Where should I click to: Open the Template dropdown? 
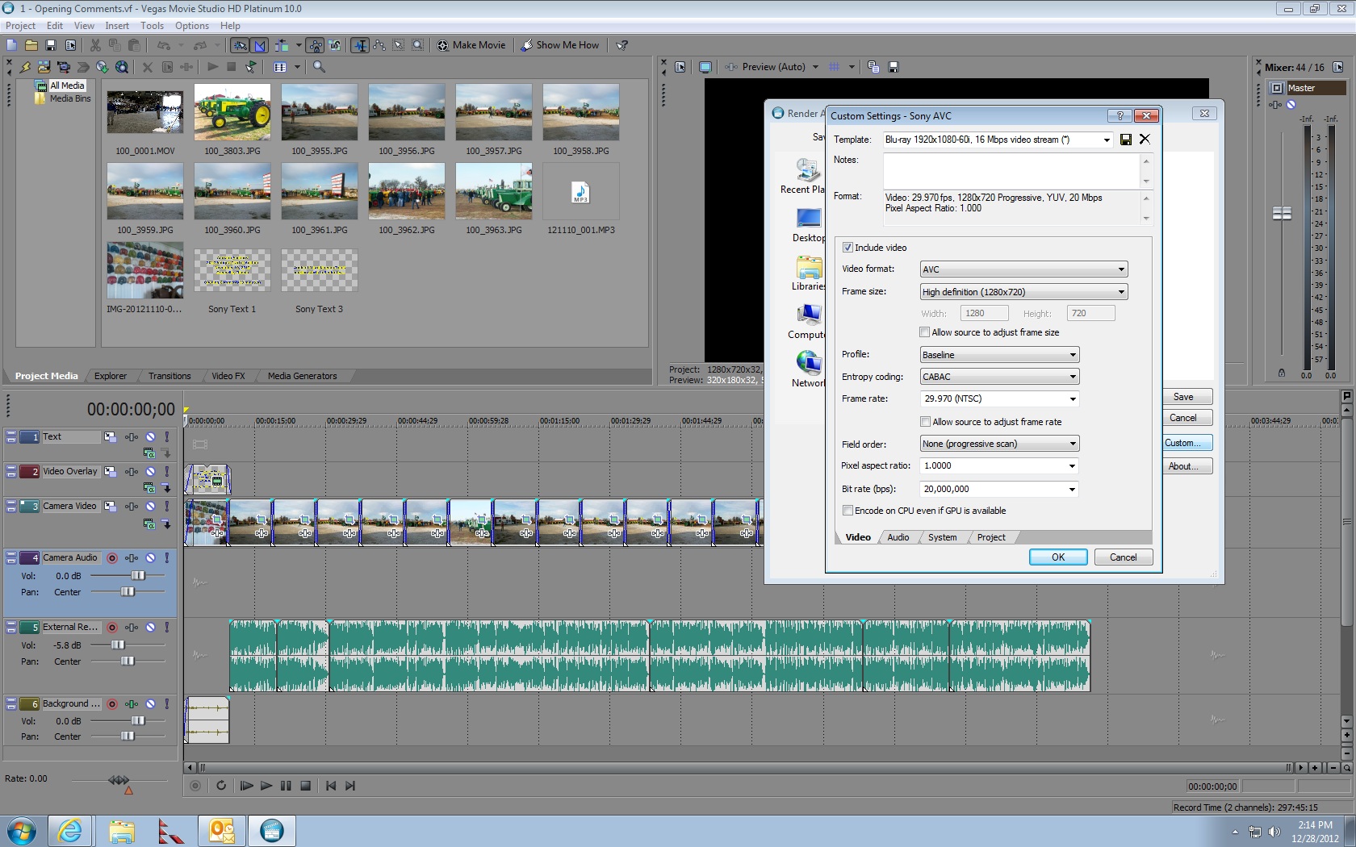point(1107,140)
